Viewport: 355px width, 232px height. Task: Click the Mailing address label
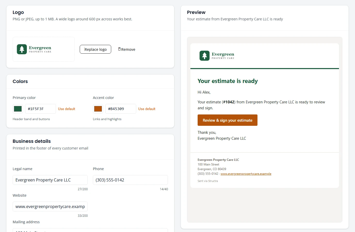point(26,222)
